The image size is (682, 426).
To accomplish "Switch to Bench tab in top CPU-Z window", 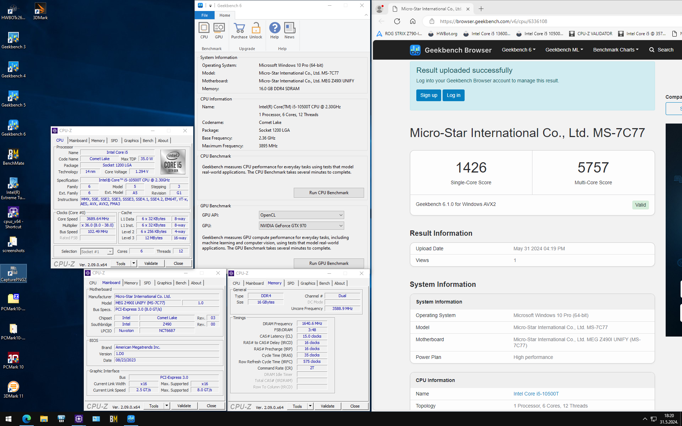I will click(148, 141).
